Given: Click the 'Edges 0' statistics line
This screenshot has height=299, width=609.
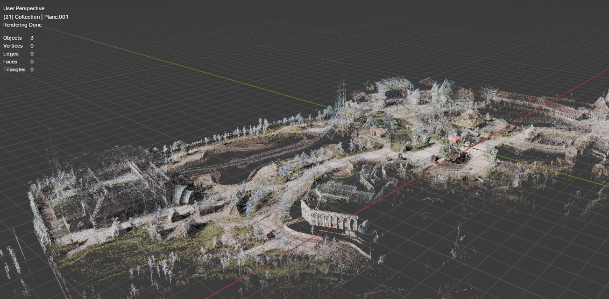Looking at the screenshot, I should 18,54.
